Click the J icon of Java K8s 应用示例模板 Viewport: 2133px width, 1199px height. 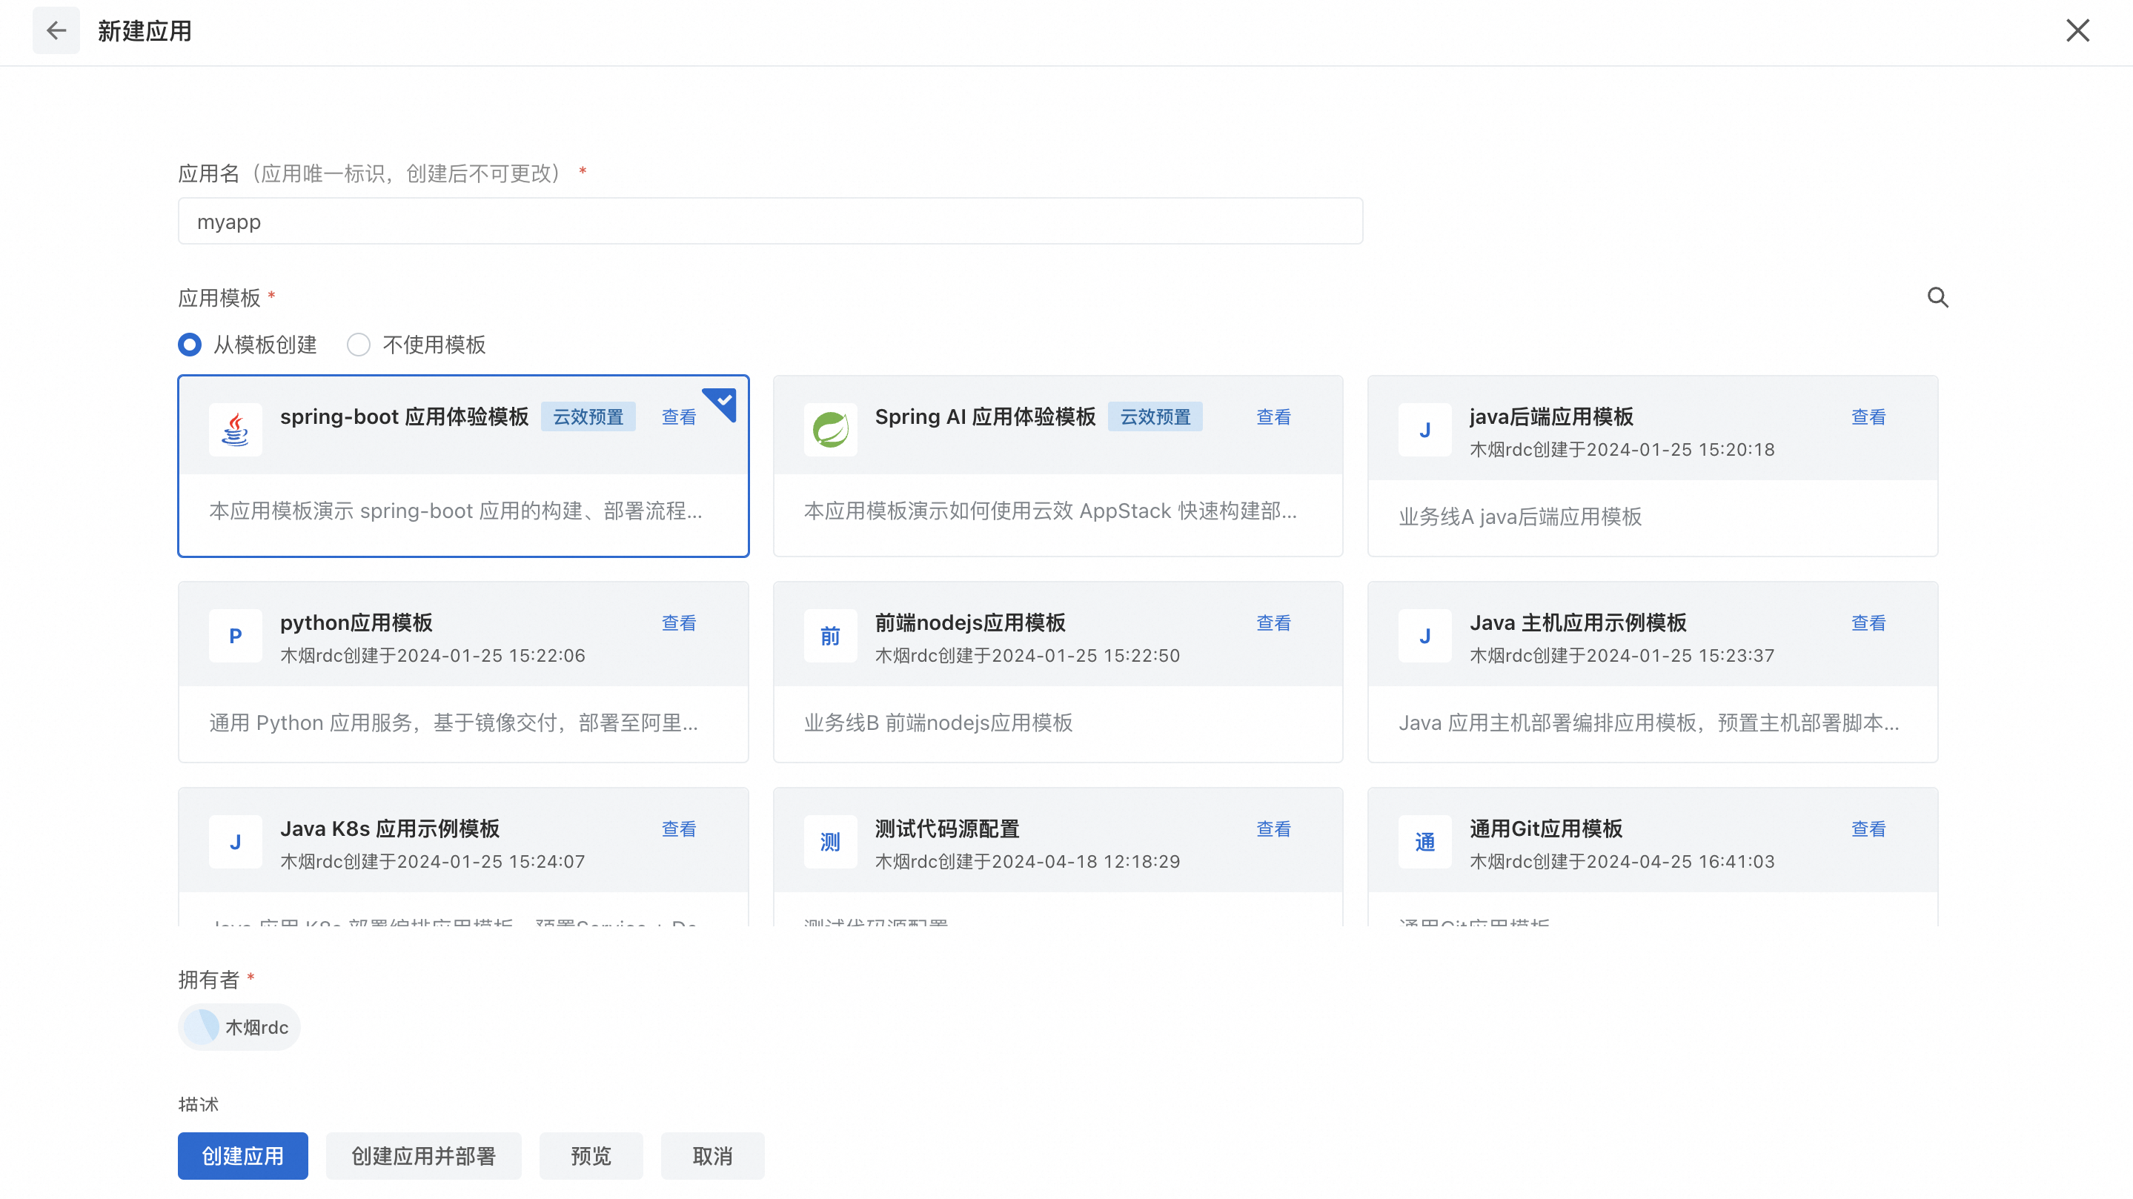(235, 841)
